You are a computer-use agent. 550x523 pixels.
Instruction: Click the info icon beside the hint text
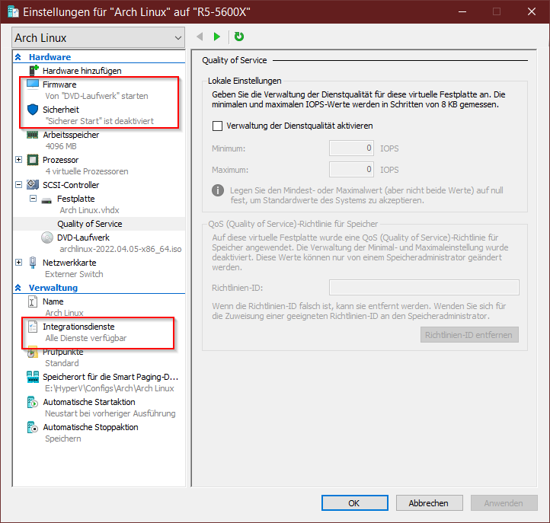tap(218, 190)
